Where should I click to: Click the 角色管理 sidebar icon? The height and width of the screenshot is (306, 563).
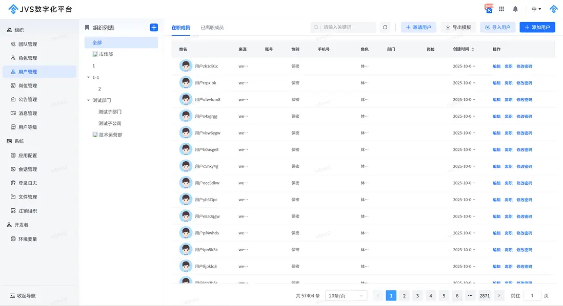click(x=13, y=58)
